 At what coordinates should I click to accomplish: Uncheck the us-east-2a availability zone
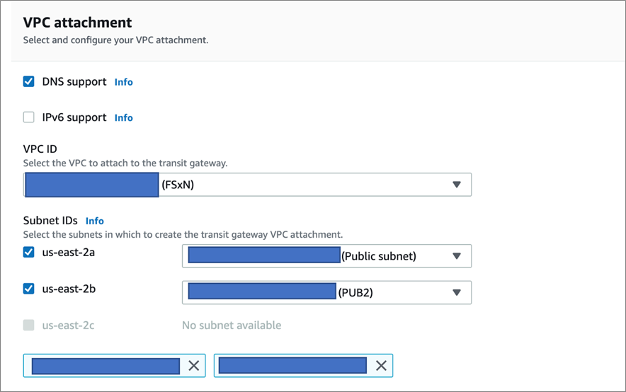29,252
